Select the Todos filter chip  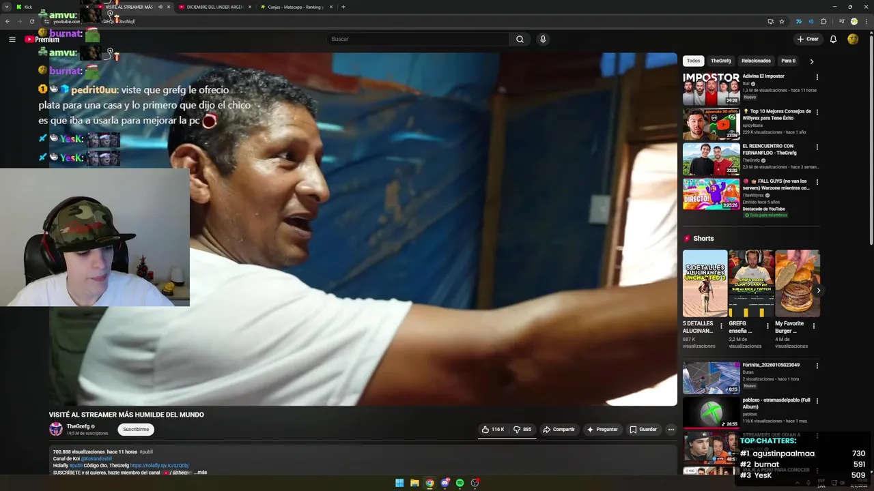(693, 61)
